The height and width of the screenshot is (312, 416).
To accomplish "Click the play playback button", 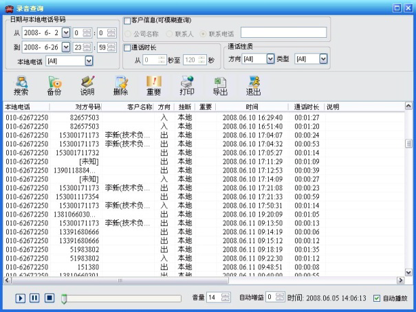I will (21, 298).
